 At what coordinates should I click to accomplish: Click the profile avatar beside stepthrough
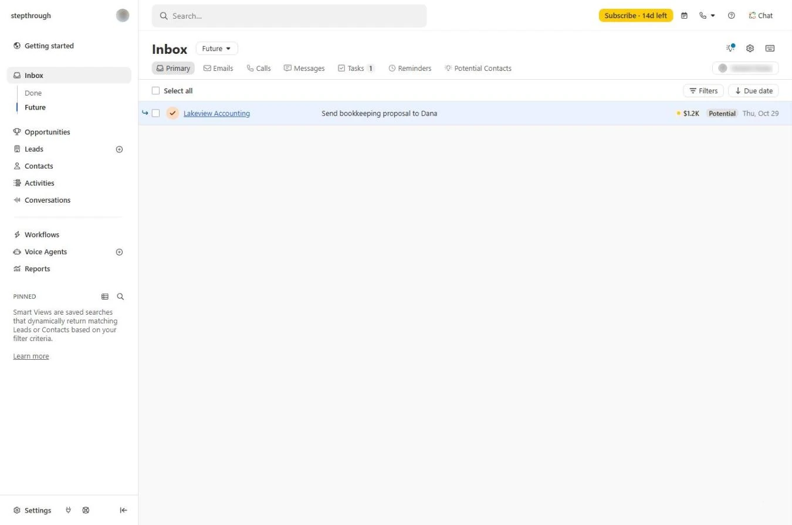point(123,16)
